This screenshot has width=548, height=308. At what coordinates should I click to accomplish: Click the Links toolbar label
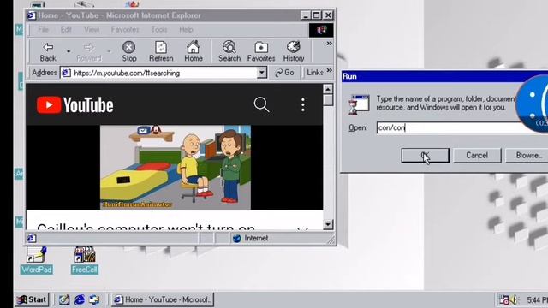[x=314, y=73]
